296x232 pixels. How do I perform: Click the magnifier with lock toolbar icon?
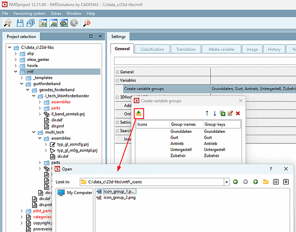point(87,23)
